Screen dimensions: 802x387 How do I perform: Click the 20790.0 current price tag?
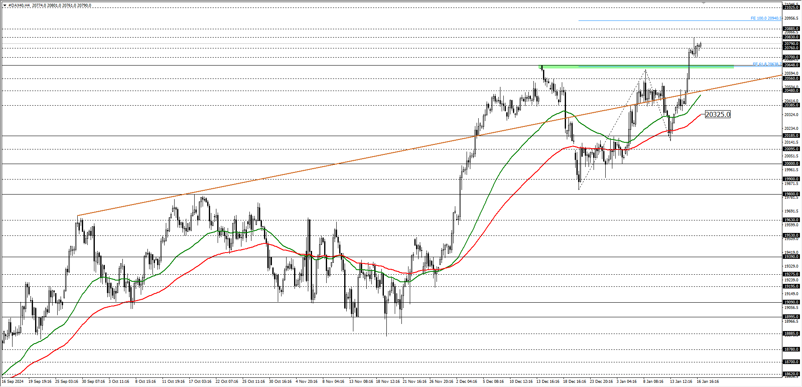(x=791, y=44)
